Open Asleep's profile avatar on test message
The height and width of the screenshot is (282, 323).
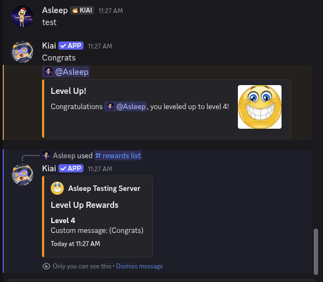pyautogui.click(x=22, y=16)
